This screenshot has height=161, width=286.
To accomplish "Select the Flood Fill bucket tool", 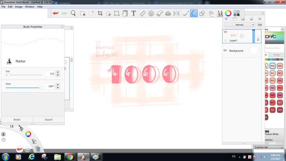I will [x=125, y=13].
